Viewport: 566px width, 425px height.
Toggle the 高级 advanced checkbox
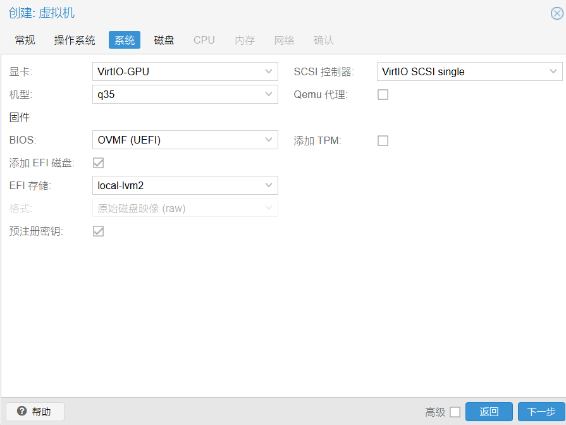tap(455, 412)
